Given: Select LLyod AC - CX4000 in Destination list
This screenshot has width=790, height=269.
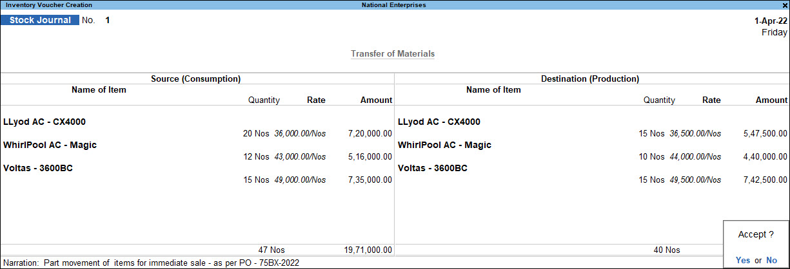Looking at the screenshot, I should pos(439,122).
